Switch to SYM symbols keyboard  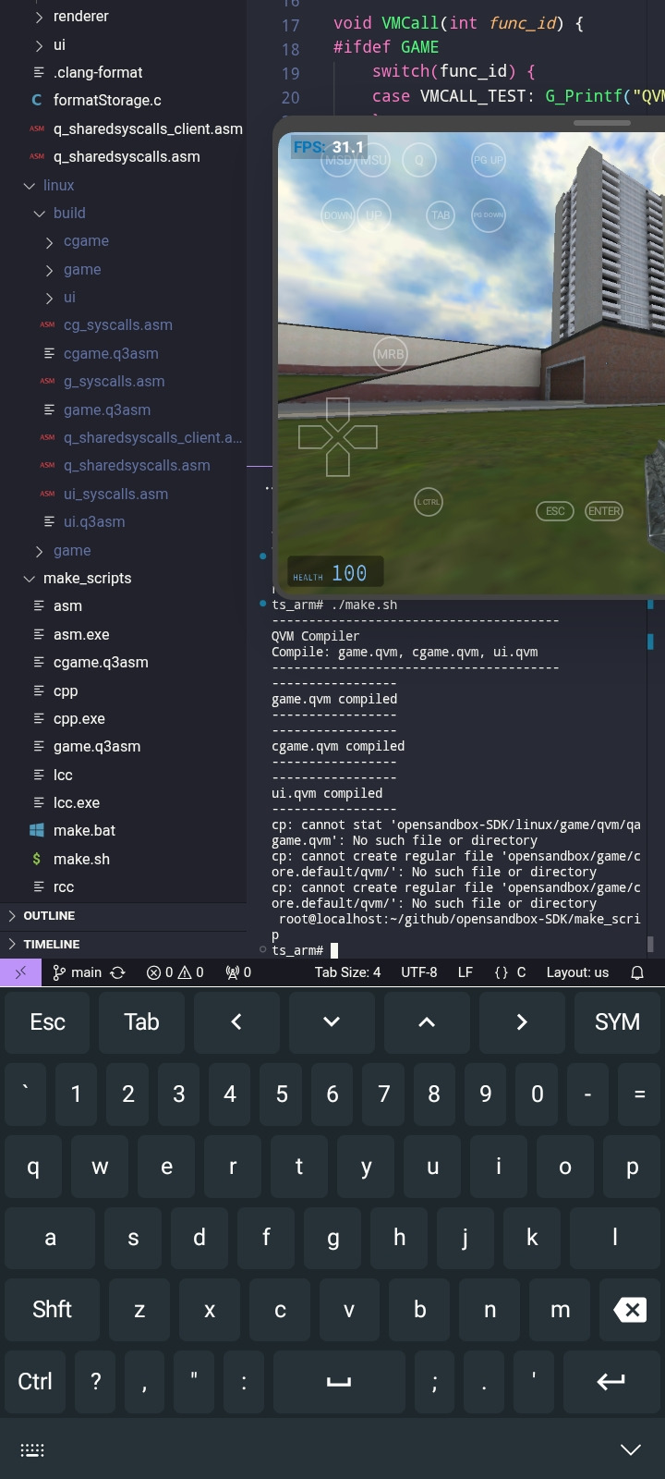pyautogui.click(x=617, y=1021)
